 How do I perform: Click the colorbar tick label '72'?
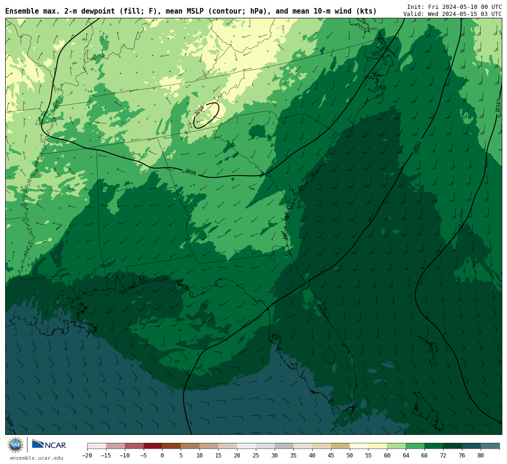tap(443, 455)
